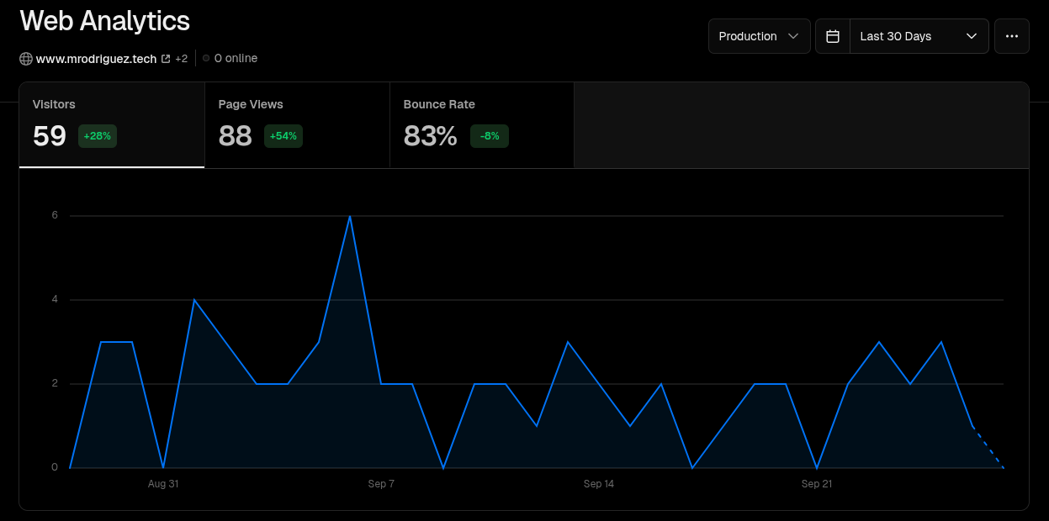Viewport: 1049px width, 521px height.
Task: Open the calendar date picker icon
Action: coord(833,36)
